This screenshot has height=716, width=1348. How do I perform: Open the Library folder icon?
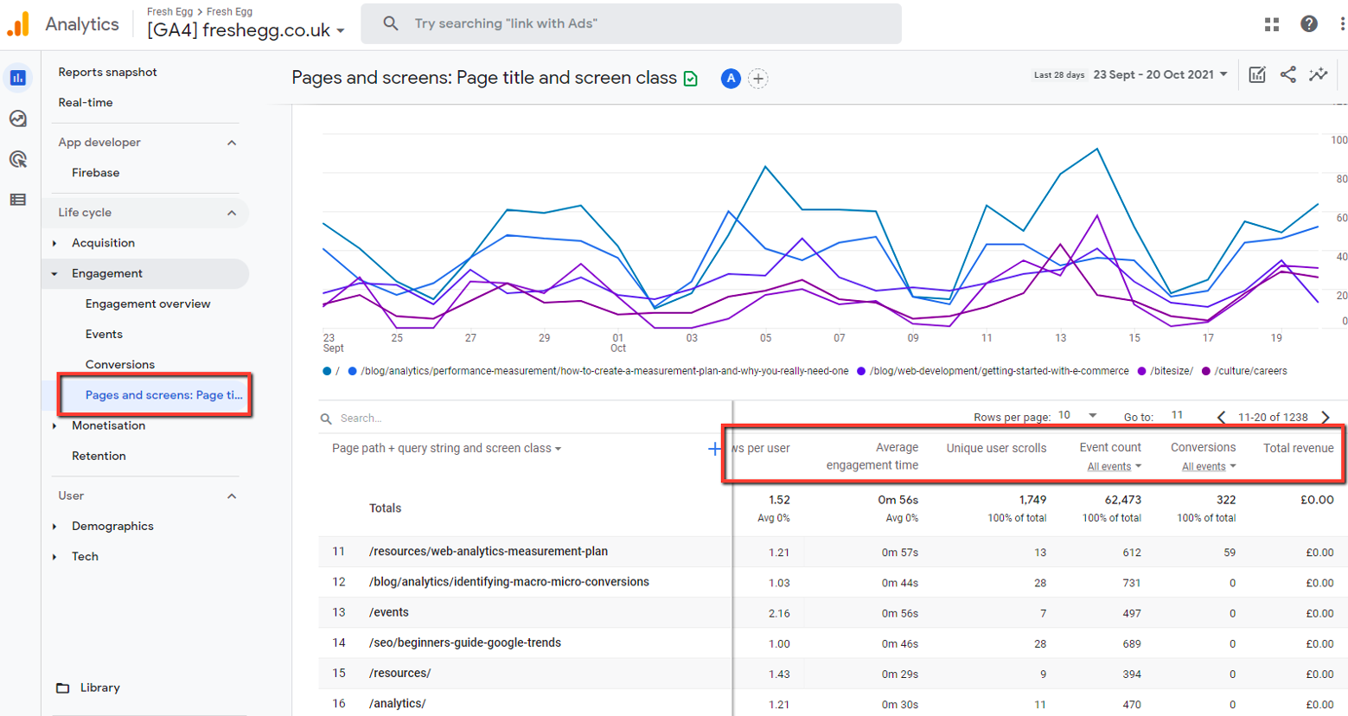pos(63,688)
